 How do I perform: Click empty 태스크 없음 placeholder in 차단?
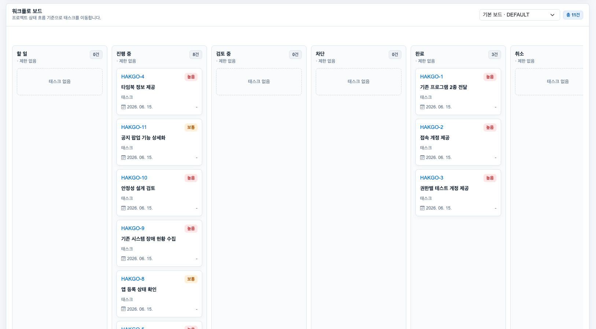click(359, 82)
